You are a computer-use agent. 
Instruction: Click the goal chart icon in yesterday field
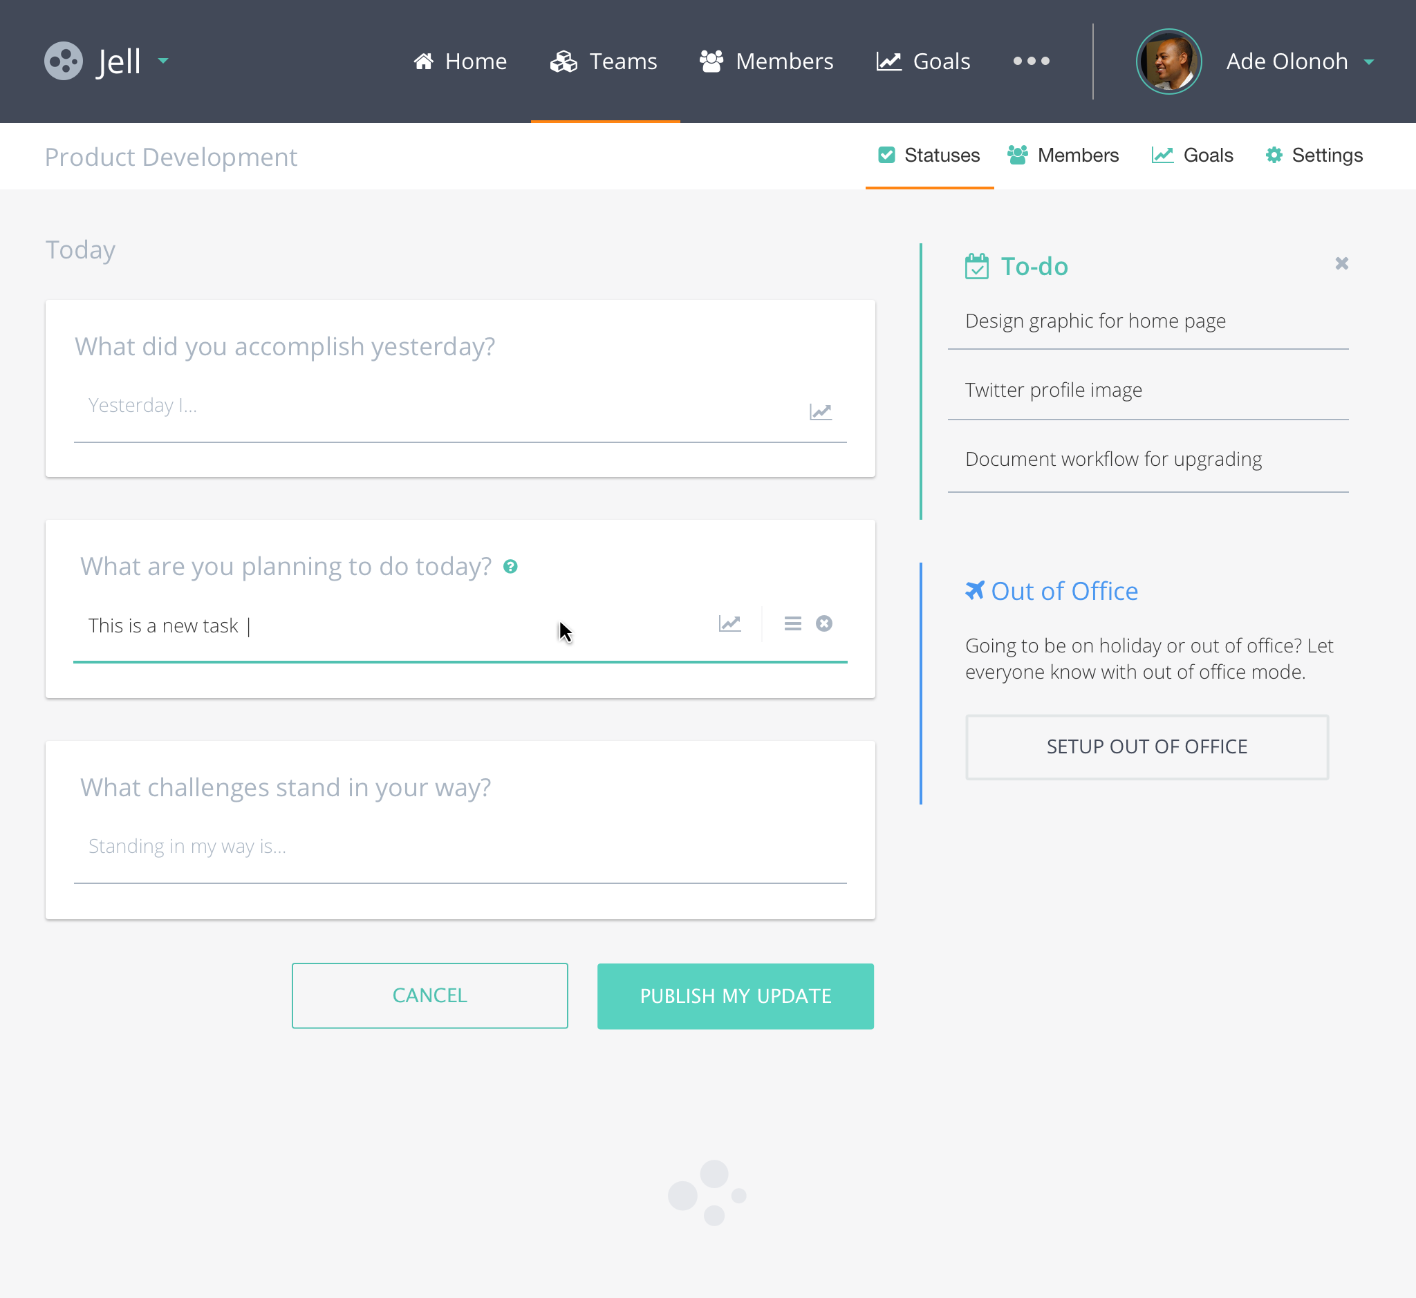tap(820, 412)
